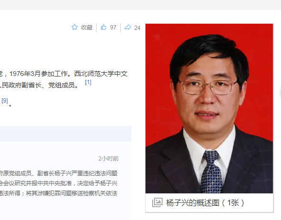Click the partial gray button at right edge
Screen dimensions: 281x220
tap(280, 92)
